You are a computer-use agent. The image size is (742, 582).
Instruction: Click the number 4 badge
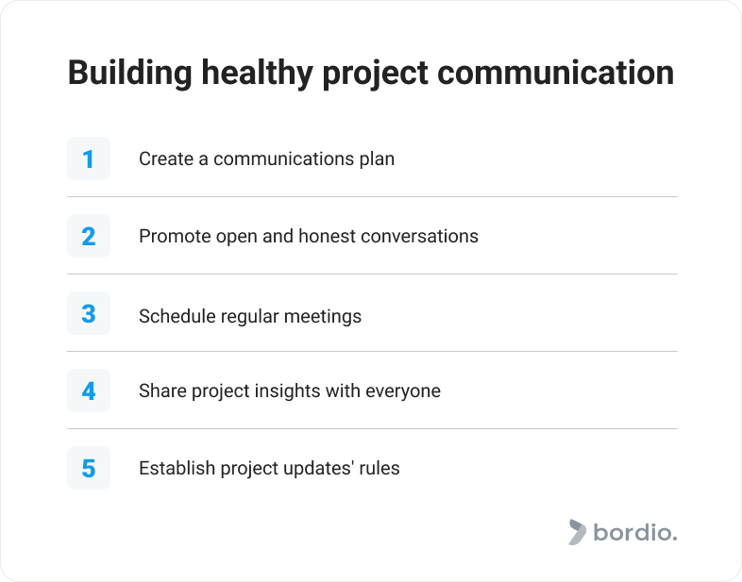pos(89,391)
